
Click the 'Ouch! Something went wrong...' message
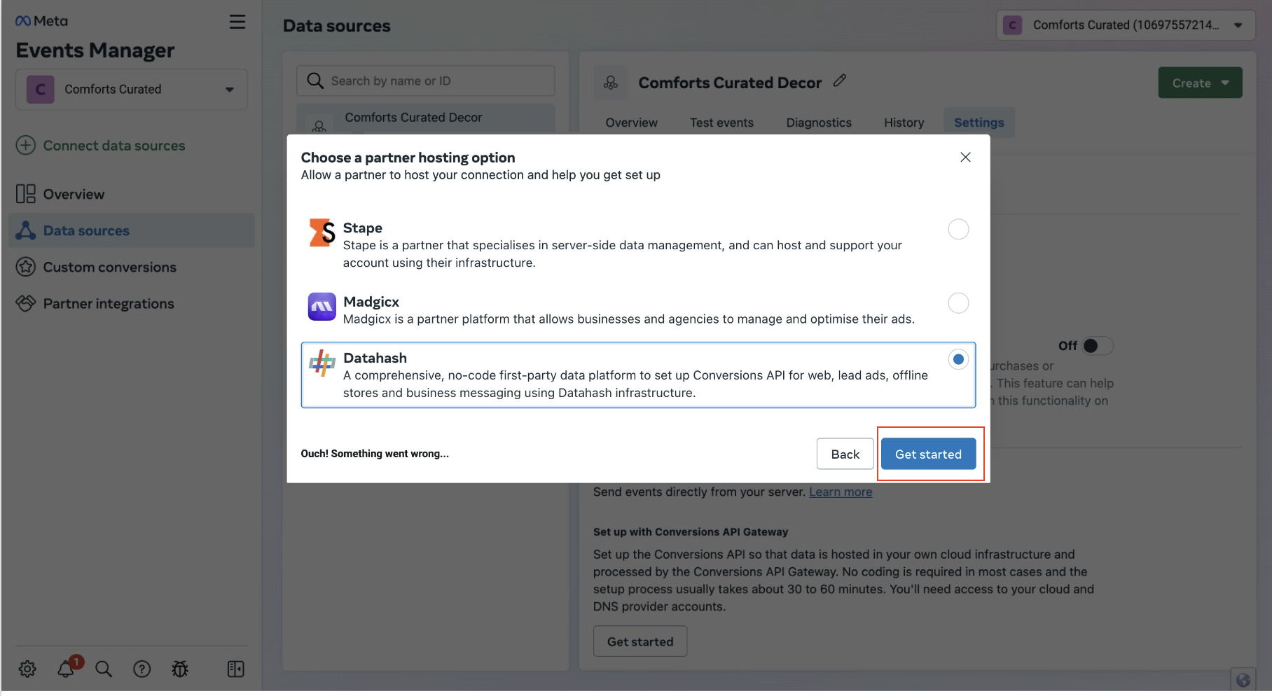click(375, 454)
